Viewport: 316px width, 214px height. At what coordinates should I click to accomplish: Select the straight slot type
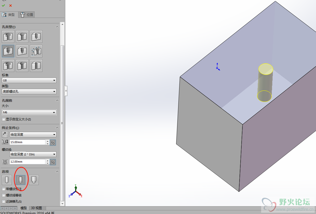coord(36,66)
